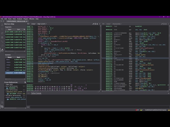Click the warning count icon in status bar
This screenshot has width=170, height=127.
pyautogui.click(x=142, y=110)
